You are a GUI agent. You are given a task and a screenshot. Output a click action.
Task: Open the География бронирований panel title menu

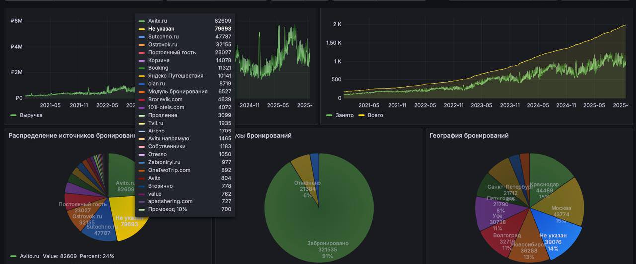click(x=469, y=135)
